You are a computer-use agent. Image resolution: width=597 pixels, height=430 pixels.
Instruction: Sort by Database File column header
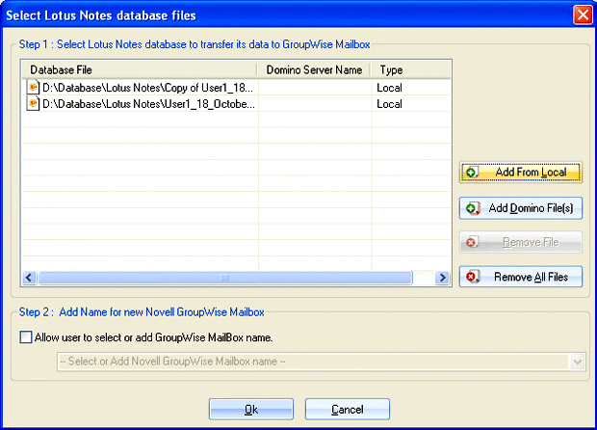pos(140,69)
